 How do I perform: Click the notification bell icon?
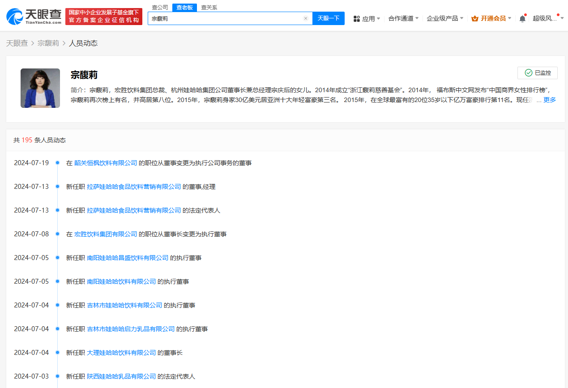point(522,18)
